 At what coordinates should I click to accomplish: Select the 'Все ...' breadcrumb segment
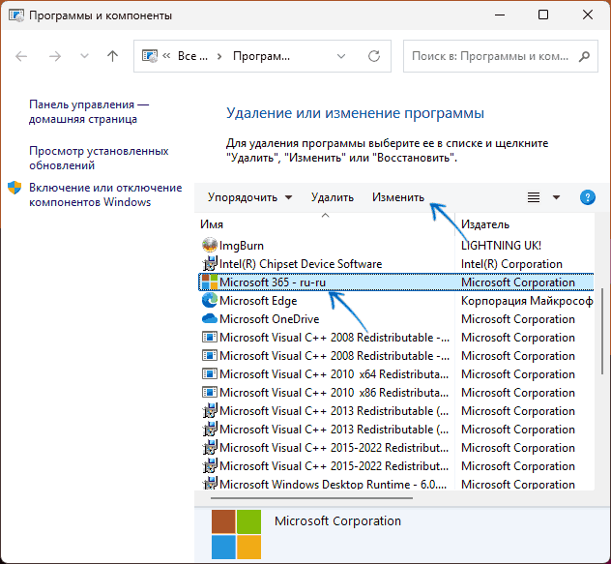pyautogui.click(x=192, y=56)
